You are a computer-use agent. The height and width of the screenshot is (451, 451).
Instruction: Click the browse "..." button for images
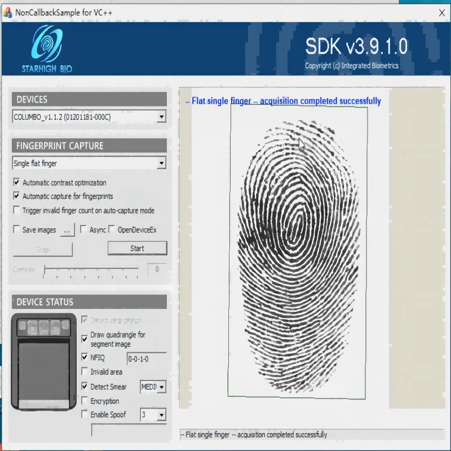click(67, 230)
